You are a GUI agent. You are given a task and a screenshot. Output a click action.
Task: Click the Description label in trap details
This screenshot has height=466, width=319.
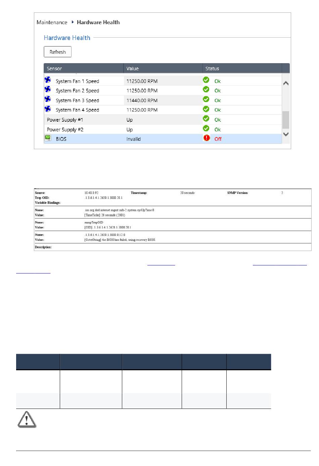pos(43,247)
